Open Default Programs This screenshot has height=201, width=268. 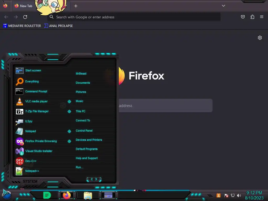87,149
